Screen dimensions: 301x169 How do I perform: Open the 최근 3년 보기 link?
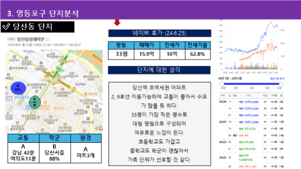click(x=277, y=78)
